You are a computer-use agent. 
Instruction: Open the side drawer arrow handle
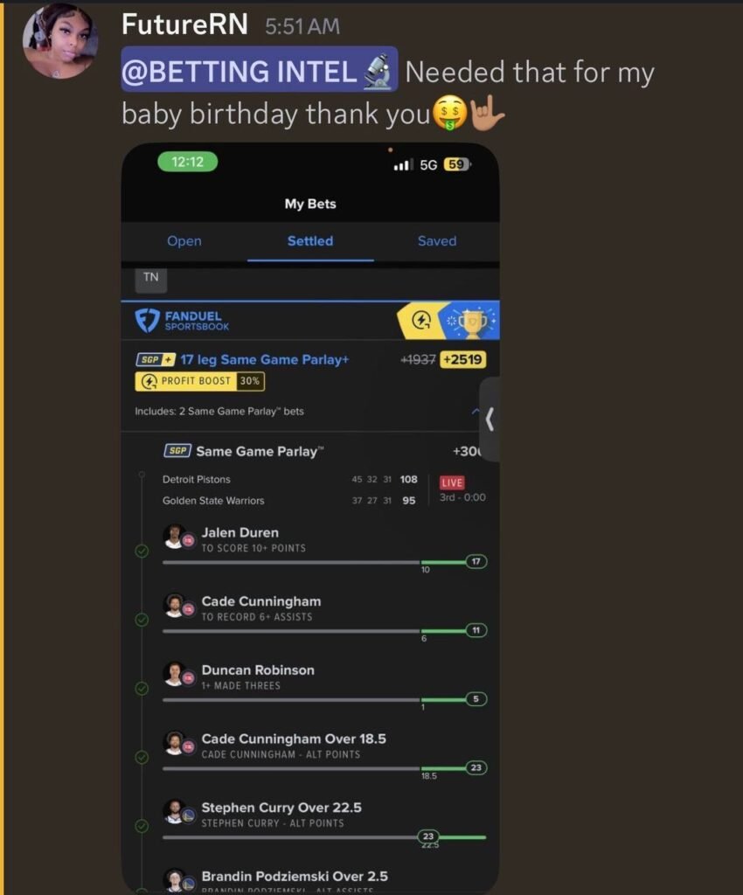tap(490, 420)
